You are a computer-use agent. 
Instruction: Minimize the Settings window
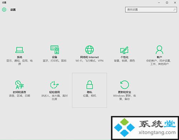click(x=159, y=3)
